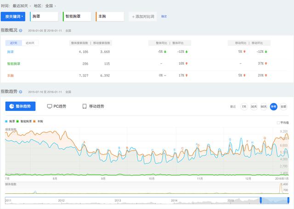Switch to the 整体趋势 view
This screenshot has width=294, height=209.
coord(20,106)
